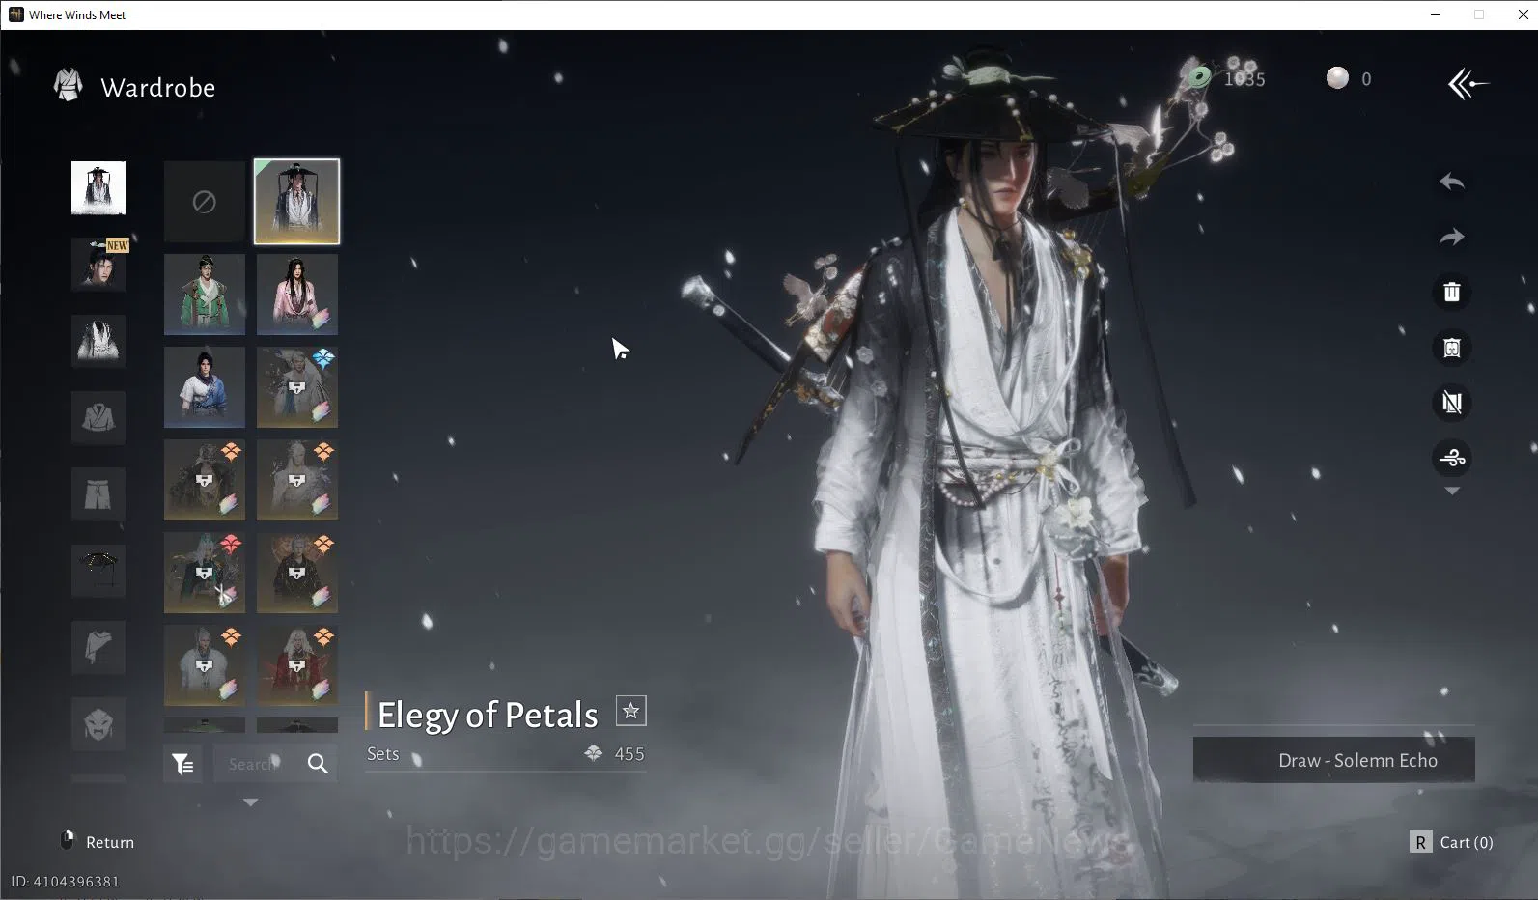1538x900 pixels.
Task: Select the mask category icon
Action: pos(98,722)
